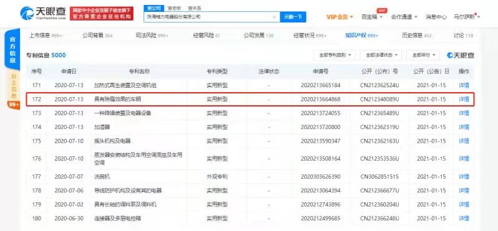Image resolution: width=498 pixels, height=231 pixels.
Task: Click the 天眼一下 search button
Action: click(293, 17)
